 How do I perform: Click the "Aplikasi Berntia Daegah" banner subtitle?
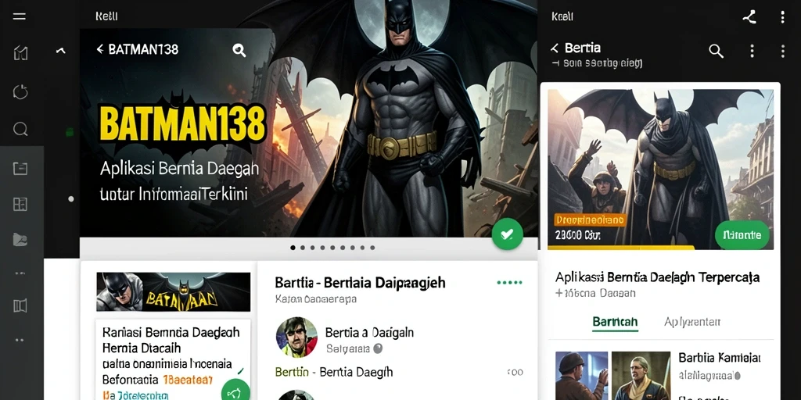pyautogui.click(x=179, y=169)
